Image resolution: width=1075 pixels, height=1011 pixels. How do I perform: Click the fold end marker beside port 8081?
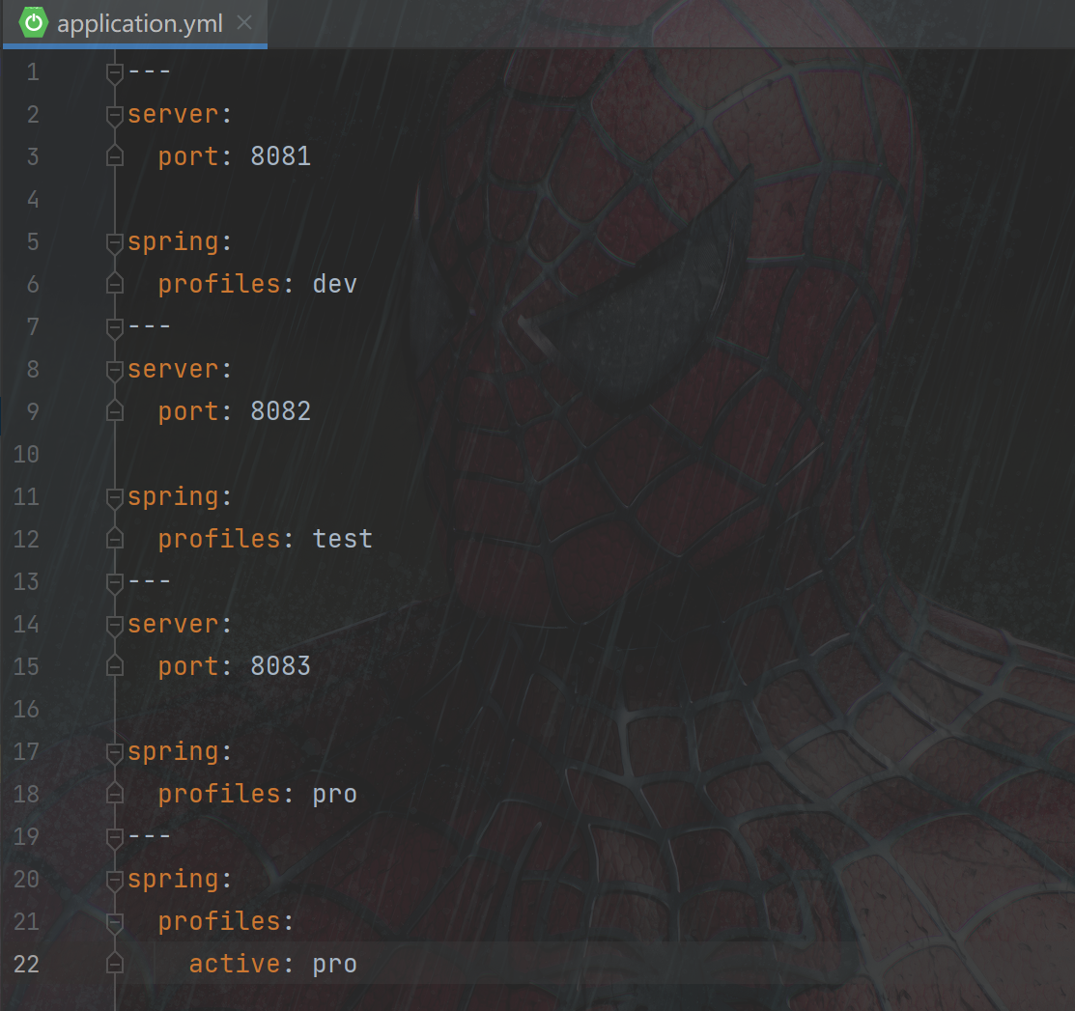click(x=115, y=156)
